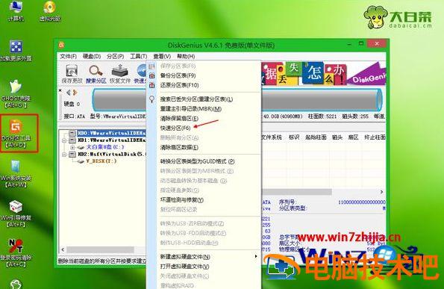The height and width of the screenshot is (289, 444).
Task: Click the search icon beside 搜索已丢失分区
Action: [x=152, y=99]
